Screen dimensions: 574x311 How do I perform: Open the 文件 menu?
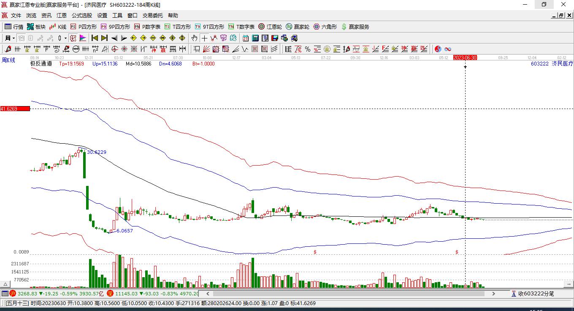16,16
